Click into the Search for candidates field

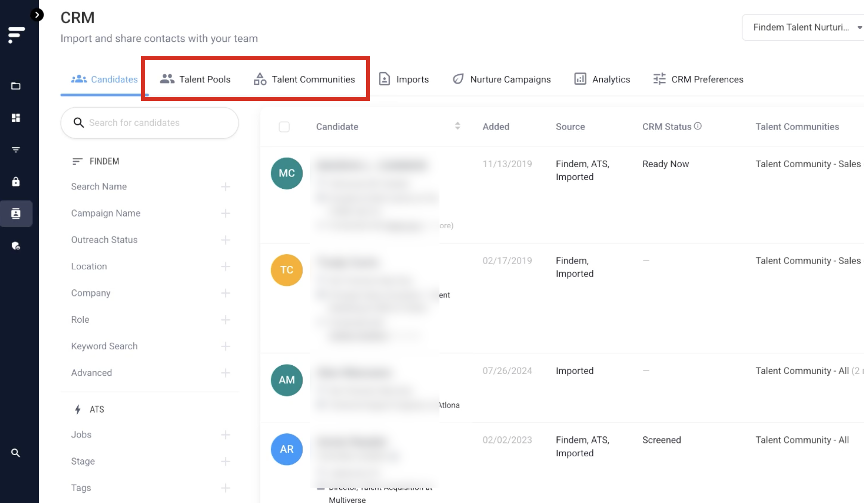coord(149,123)
